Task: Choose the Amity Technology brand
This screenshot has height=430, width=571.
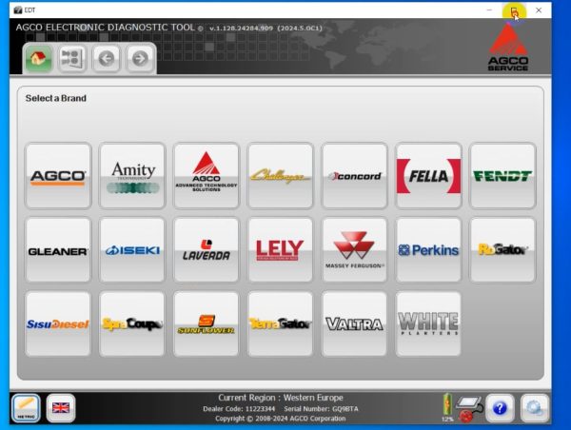Action: pyautogui.click(x=132, y=176)
